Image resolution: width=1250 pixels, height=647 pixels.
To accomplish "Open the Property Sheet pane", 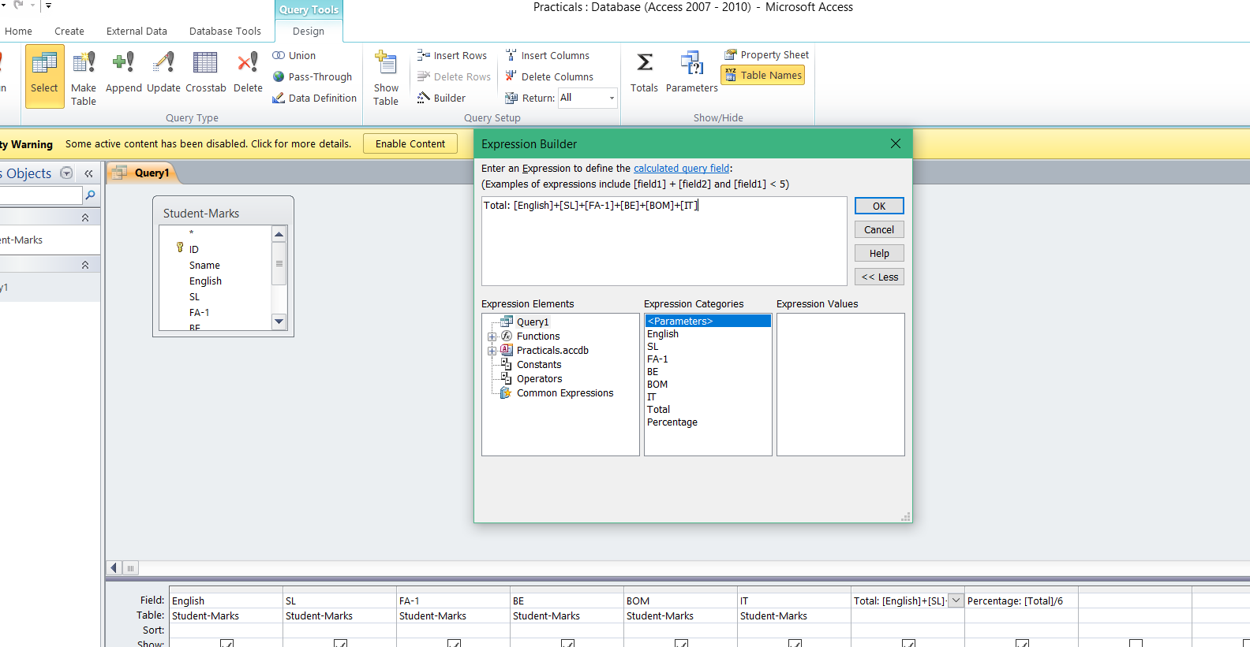I will pyautogui.click(x=767, y=55).
